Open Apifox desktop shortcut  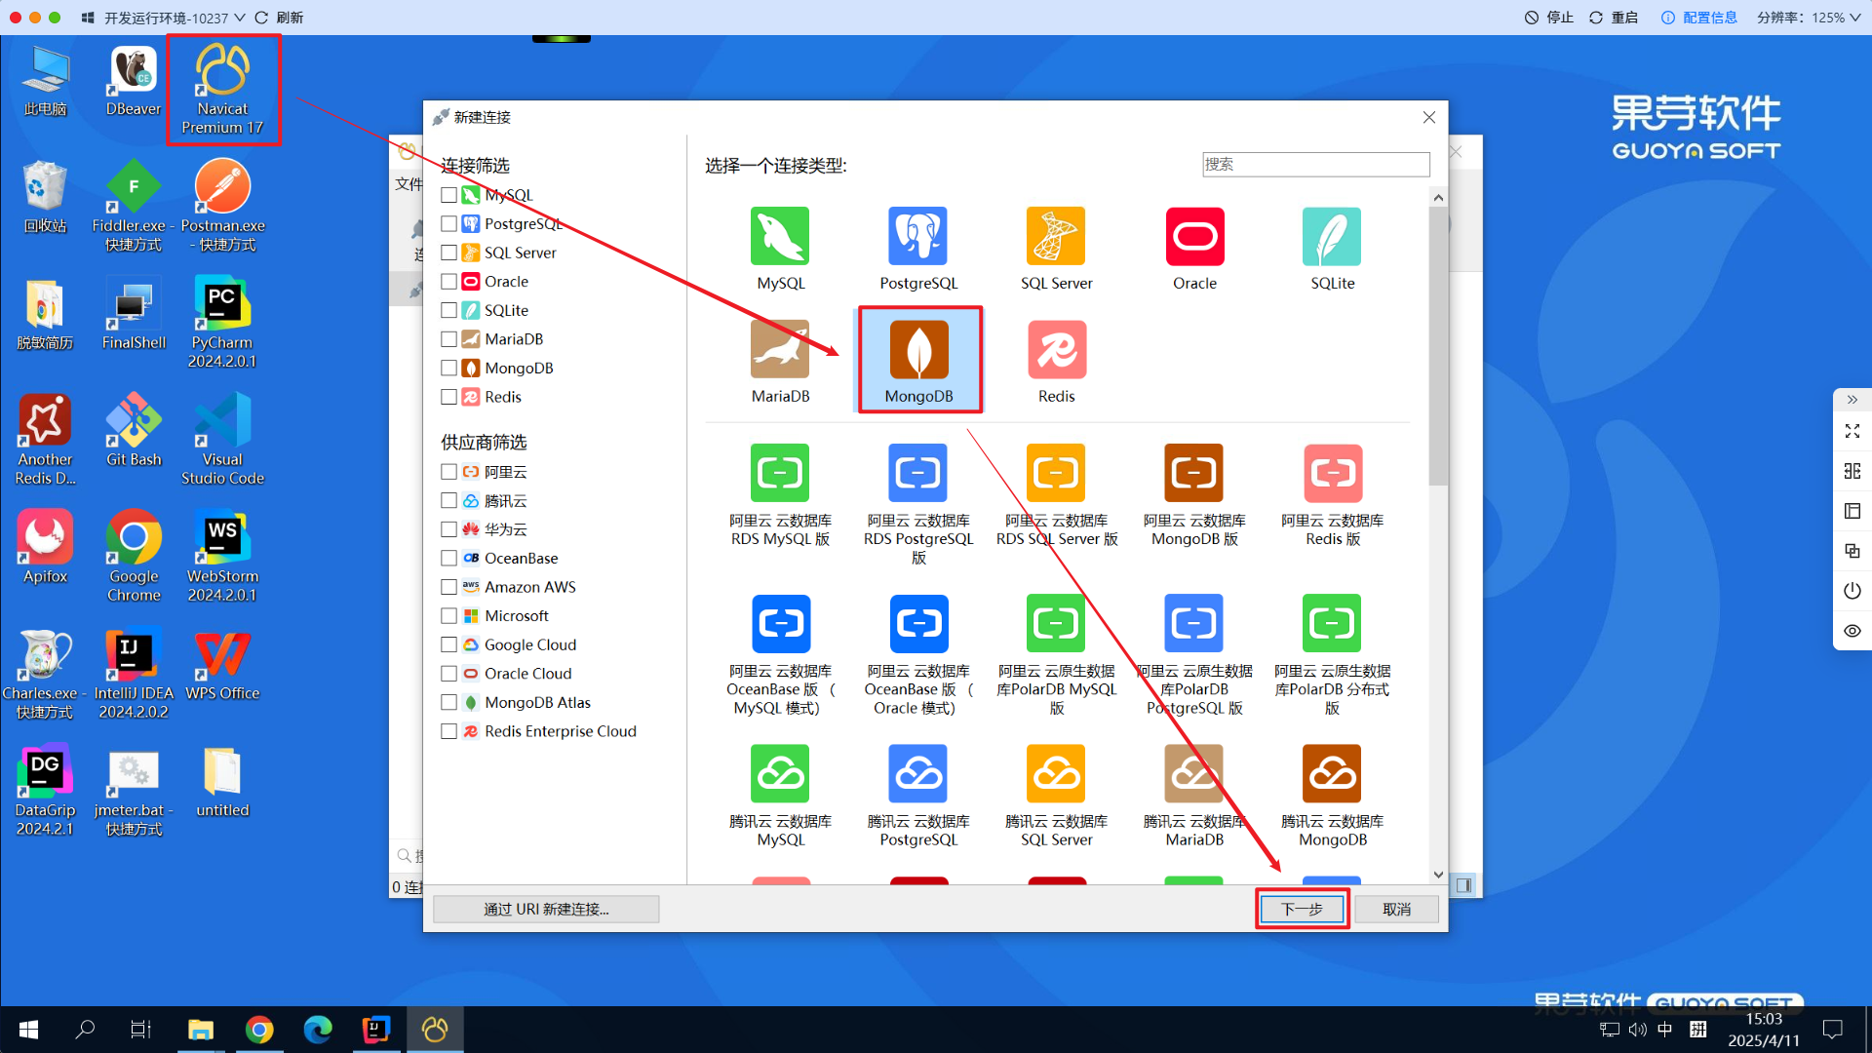(x=45, y=547)
